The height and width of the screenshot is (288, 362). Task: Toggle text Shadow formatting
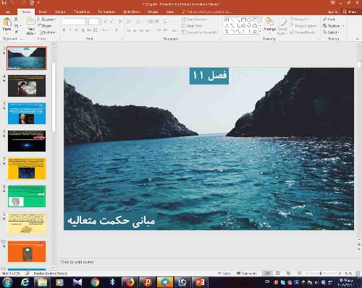(x=83, y=30)
